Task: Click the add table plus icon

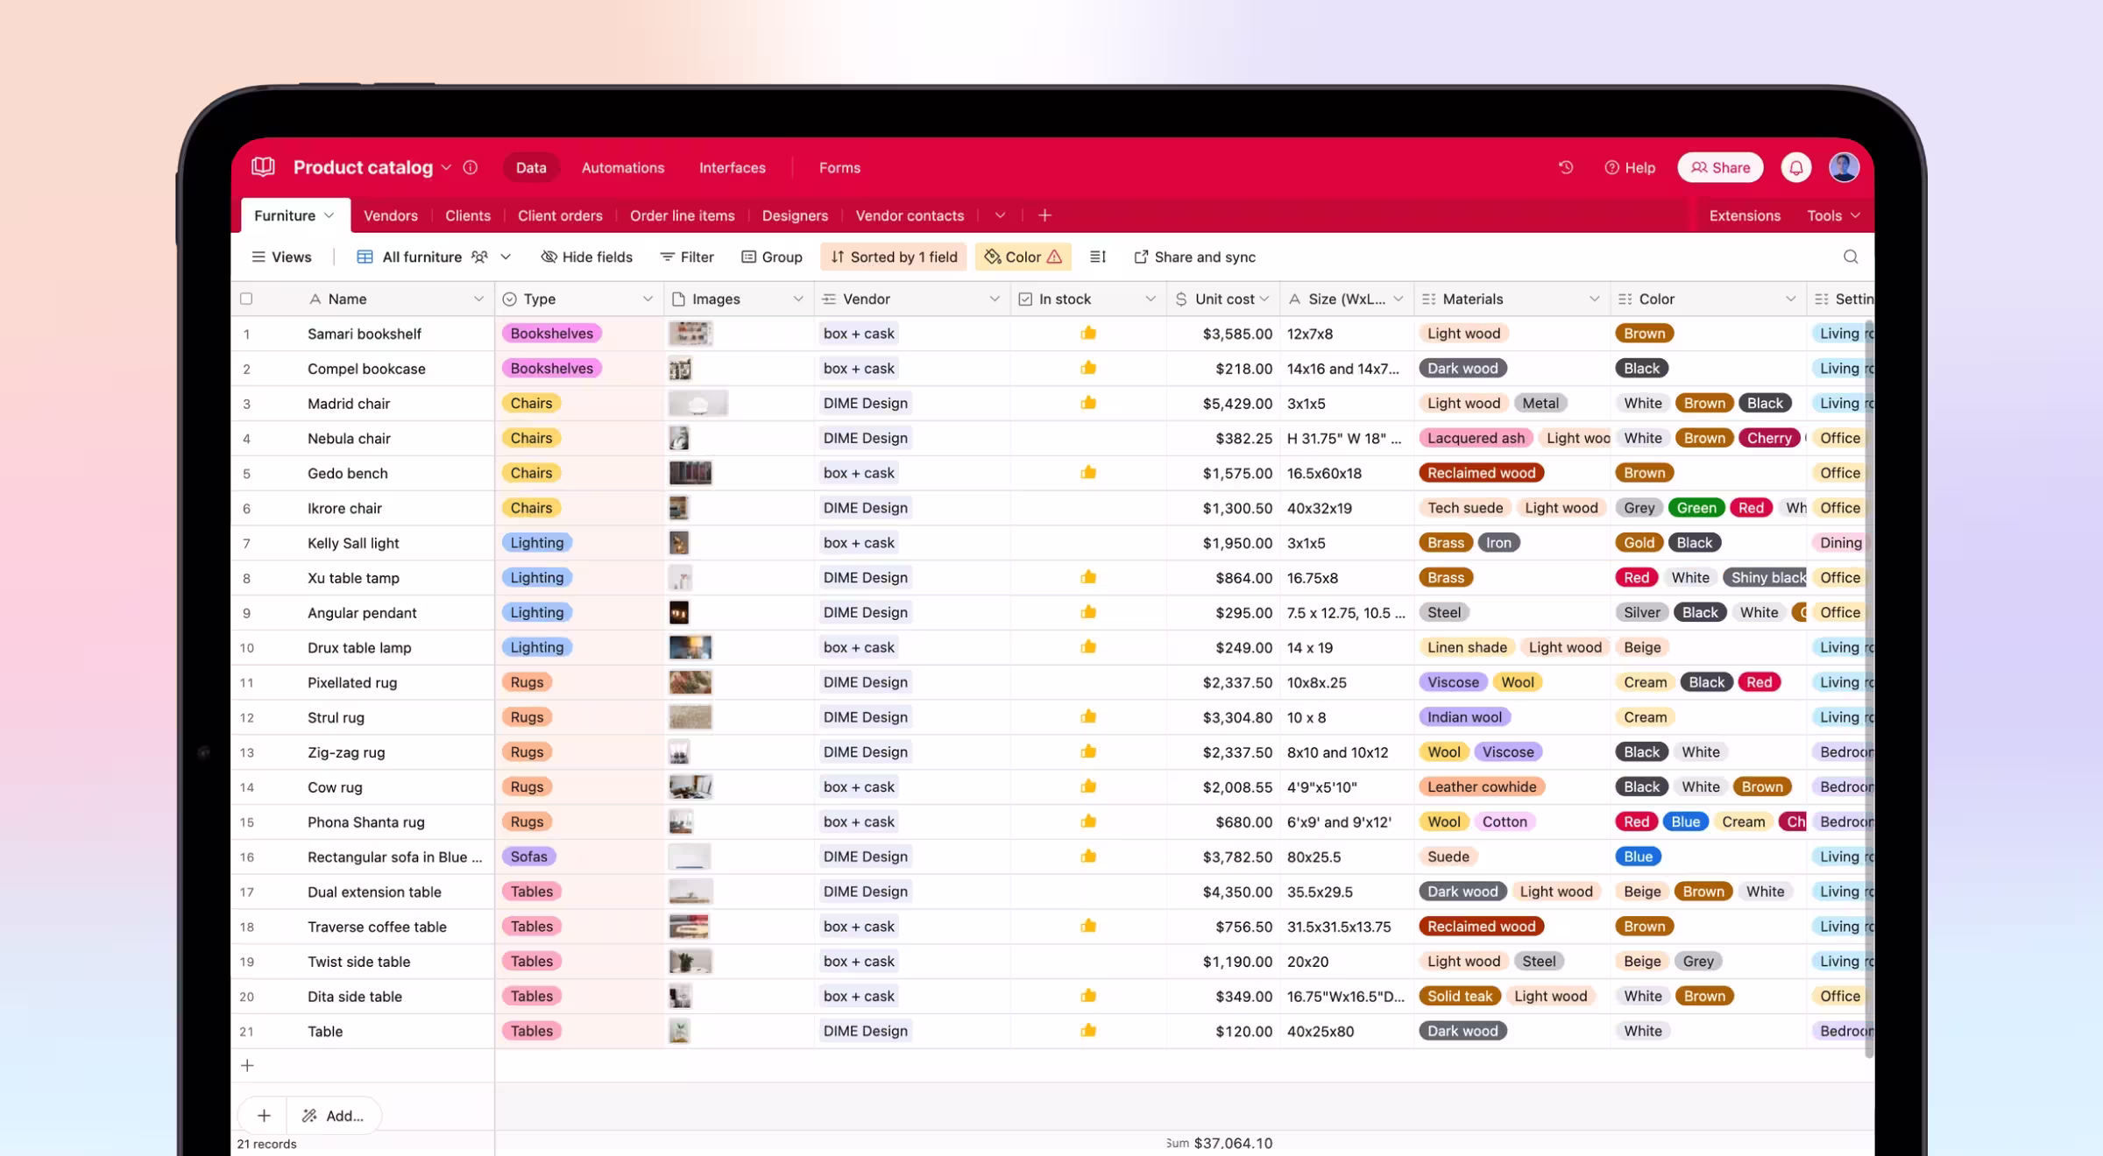Action: [1044, 215]
